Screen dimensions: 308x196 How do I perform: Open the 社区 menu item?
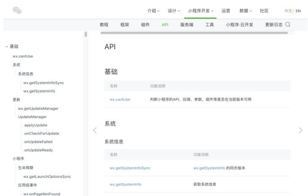click(x=264, y=11)
